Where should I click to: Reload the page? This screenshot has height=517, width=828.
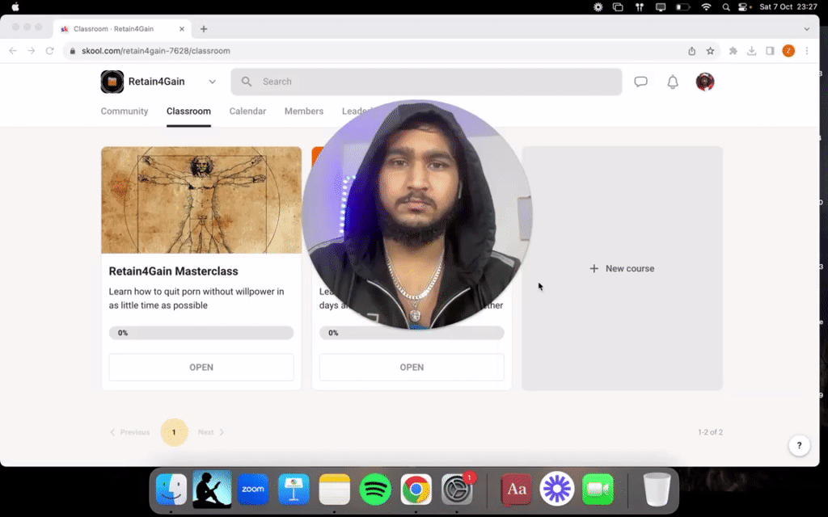49,51
